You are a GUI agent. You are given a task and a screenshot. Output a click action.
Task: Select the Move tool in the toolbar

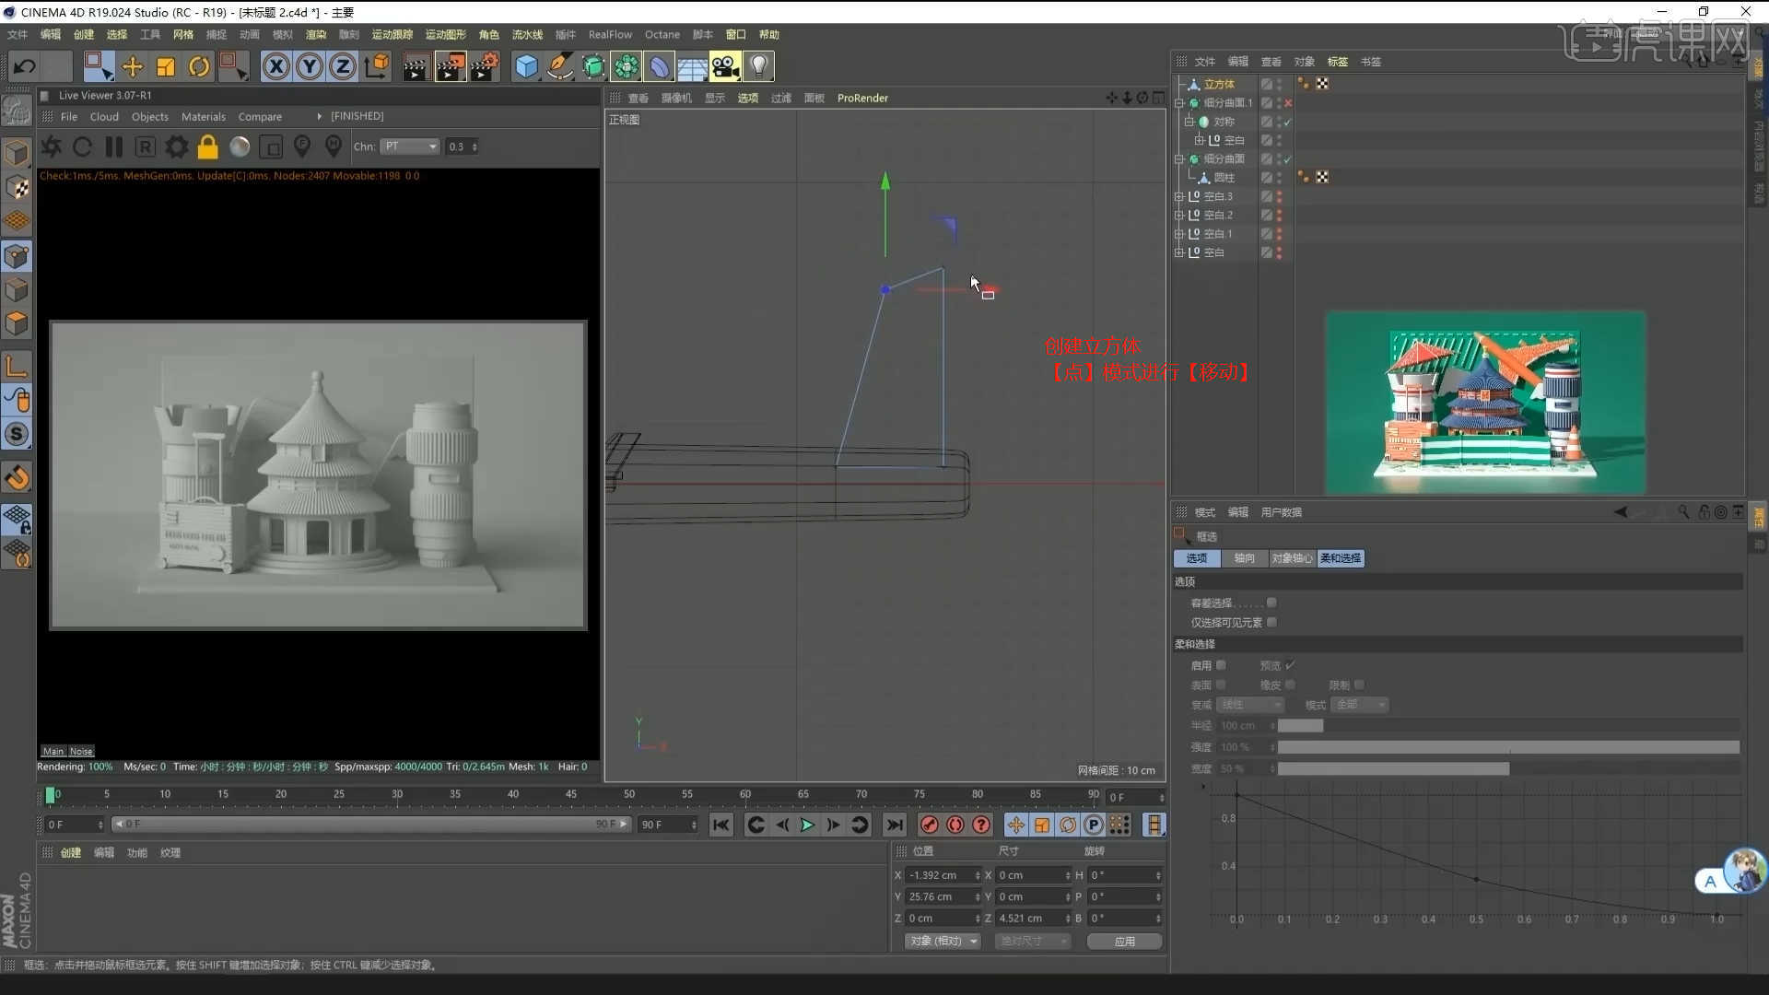point(132,66)
